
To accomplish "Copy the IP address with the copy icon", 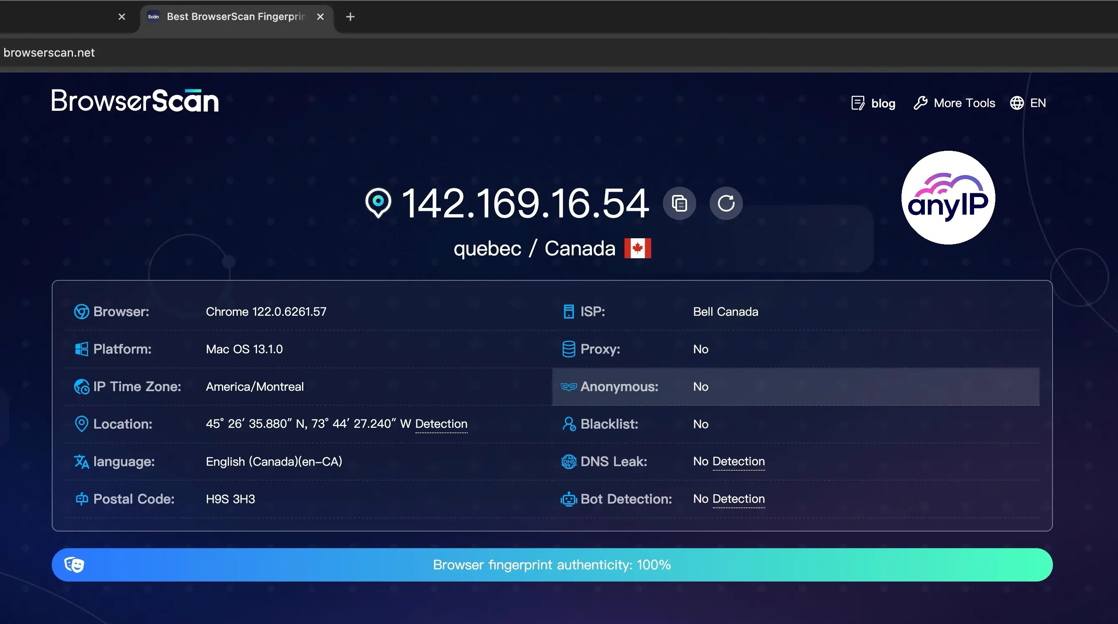I will click(x=679, y=203).
